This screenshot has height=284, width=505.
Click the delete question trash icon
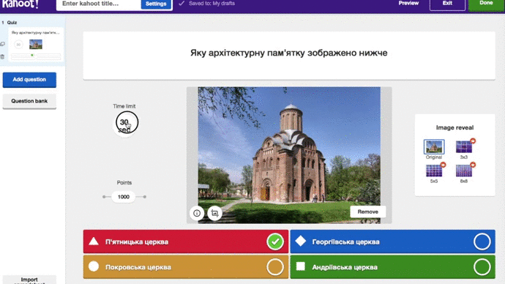tap(3, 57)
